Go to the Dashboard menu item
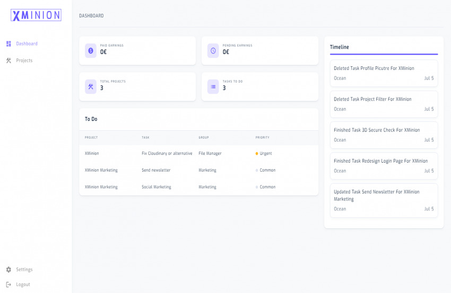 [27, 44]
